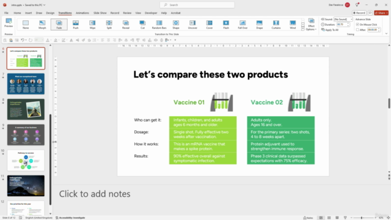Viewport: 391px width, 220px height.
Task: Select slide 11 night sky thumbnail
Action: (x=26, y=186)
